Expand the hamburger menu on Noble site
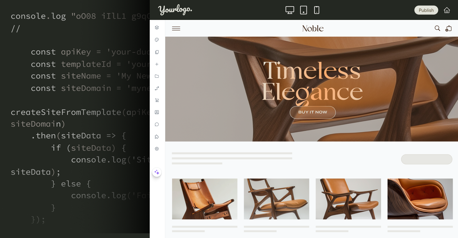The height and width of the screenshot is (238, 458). (x=176, y=28)
